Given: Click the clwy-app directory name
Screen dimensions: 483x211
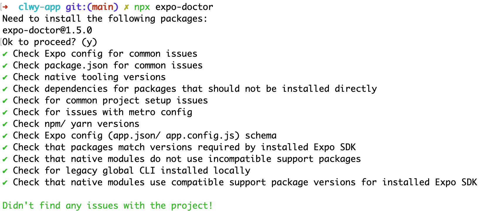Looking at the screenshot, I should click(39, 7).
